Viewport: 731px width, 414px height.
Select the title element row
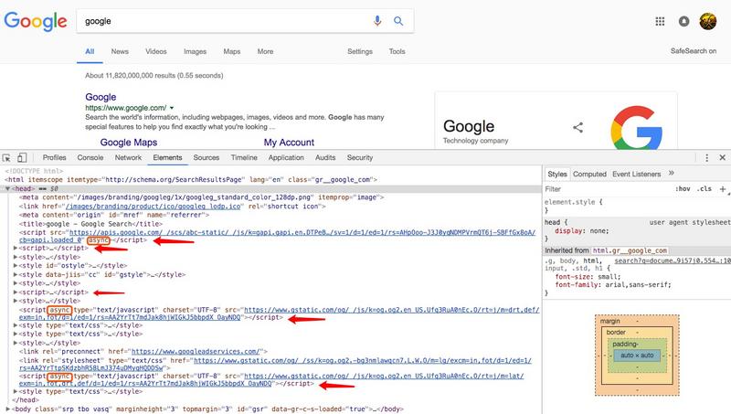coord(90,224)
